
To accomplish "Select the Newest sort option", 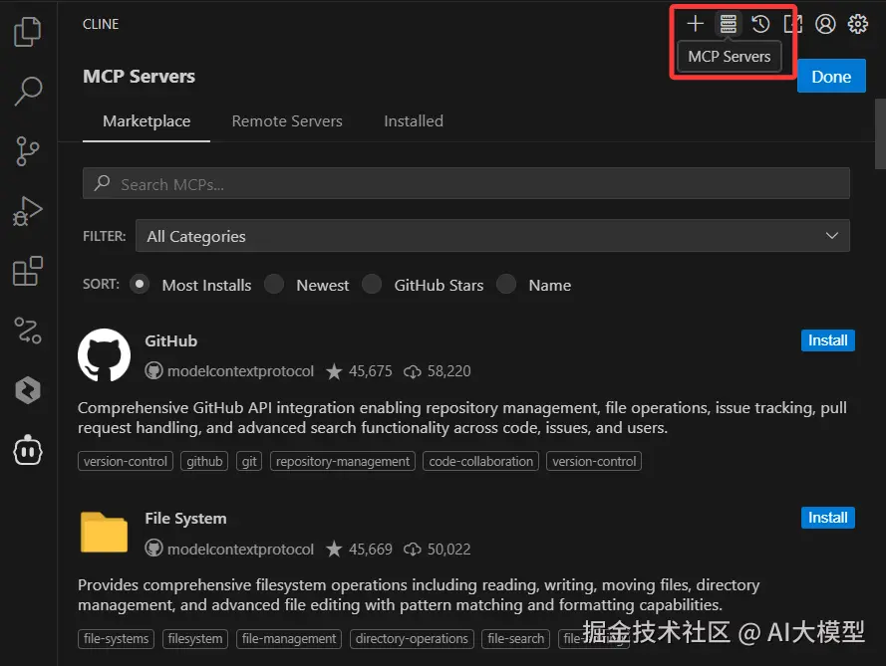I will pos(274,284).
